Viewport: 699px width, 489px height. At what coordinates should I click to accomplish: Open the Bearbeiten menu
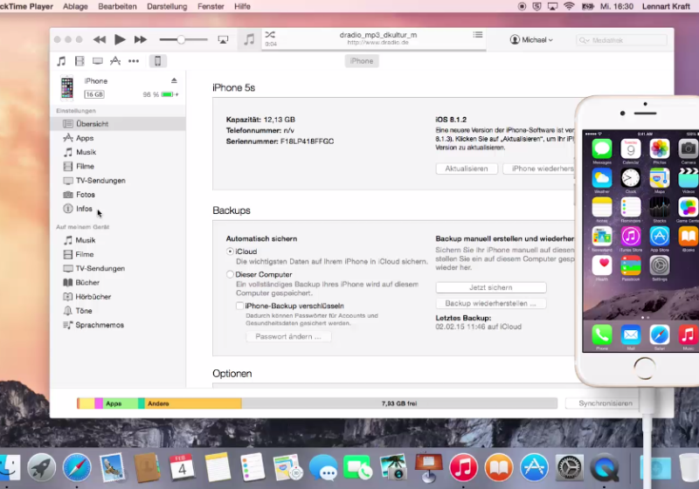point(117,6)
